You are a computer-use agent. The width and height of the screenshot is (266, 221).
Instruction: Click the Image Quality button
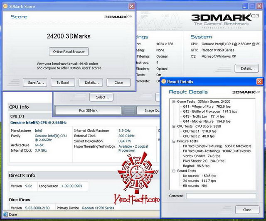pos(148,110)
